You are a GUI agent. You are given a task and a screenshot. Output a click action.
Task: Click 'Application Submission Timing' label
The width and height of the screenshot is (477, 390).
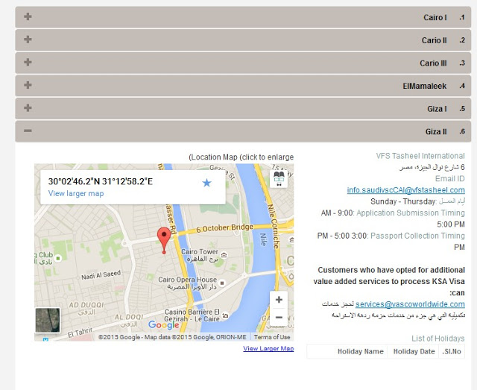(411, 213)
